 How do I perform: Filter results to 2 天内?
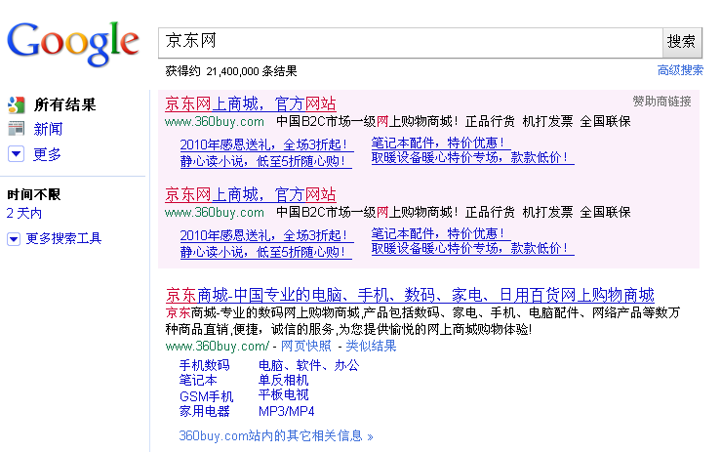pyautogui.click(x=24, y=213)
